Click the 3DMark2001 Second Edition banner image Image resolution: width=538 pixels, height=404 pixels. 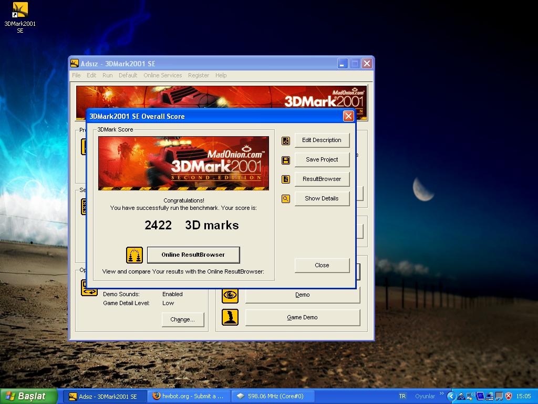pos(183,163)
